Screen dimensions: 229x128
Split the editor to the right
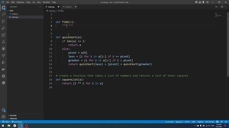click(222, 7)
